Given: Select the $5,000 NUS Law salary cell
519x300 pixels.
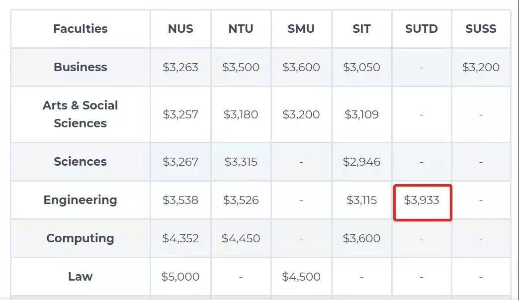Looking at the screenshot, I should click(x=180, y=277).
